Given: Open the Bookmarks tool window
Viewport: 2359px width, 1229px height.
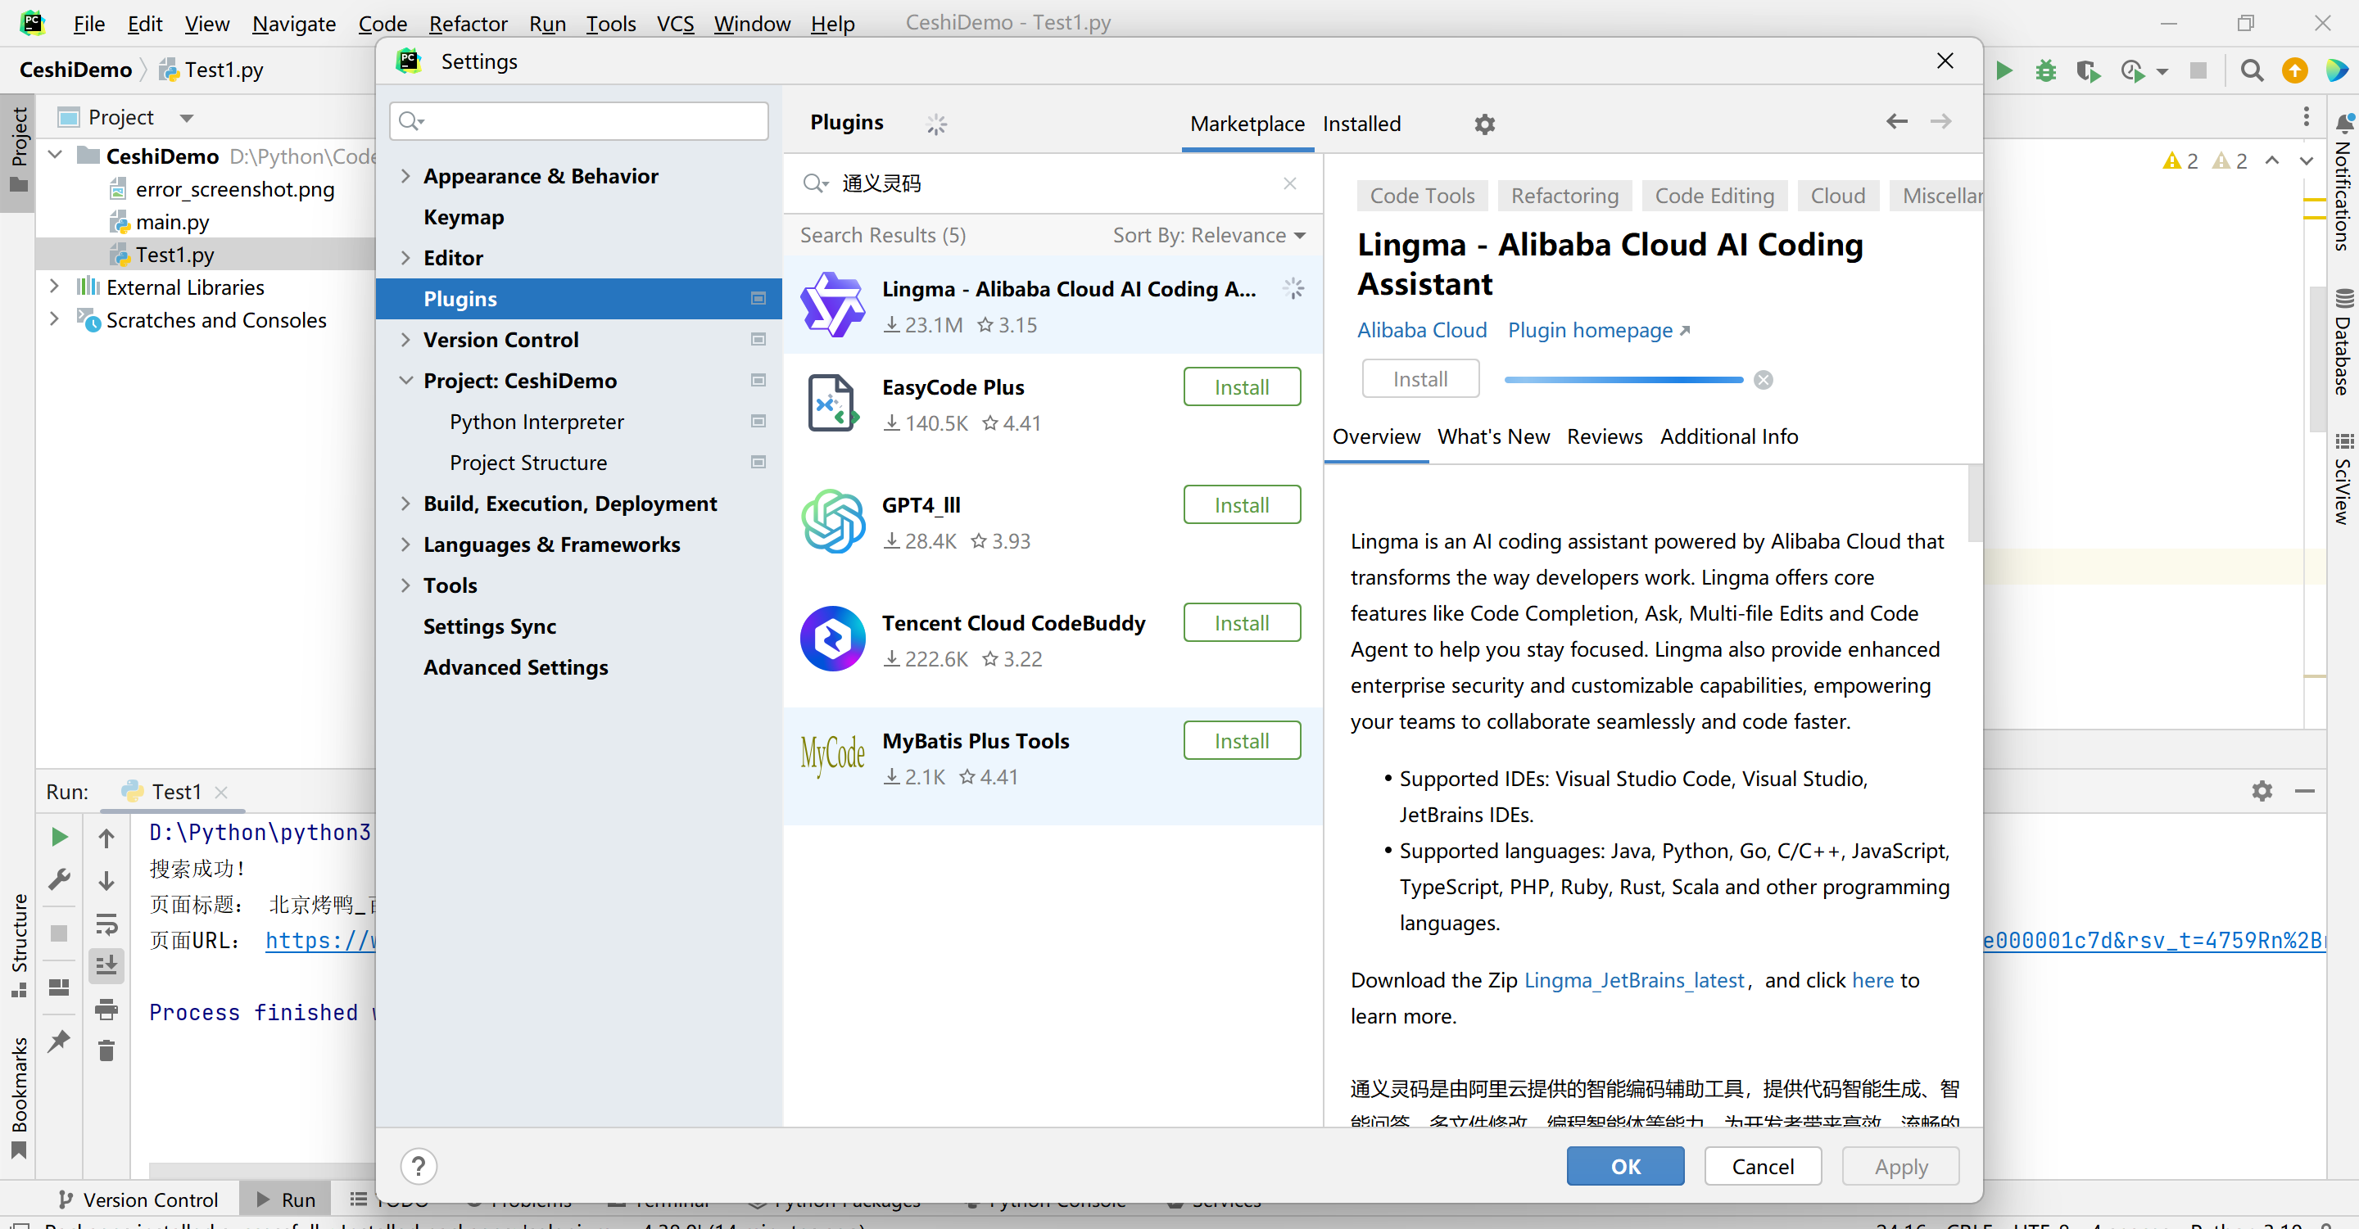Looking at the screenshot, I should point(19,1096).
